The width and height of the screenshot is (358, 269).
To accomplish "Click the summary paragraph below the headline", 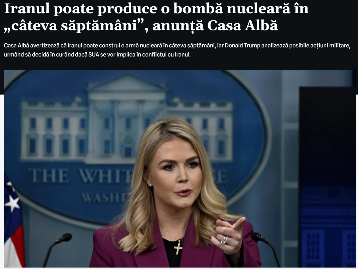I will (177, 50).
